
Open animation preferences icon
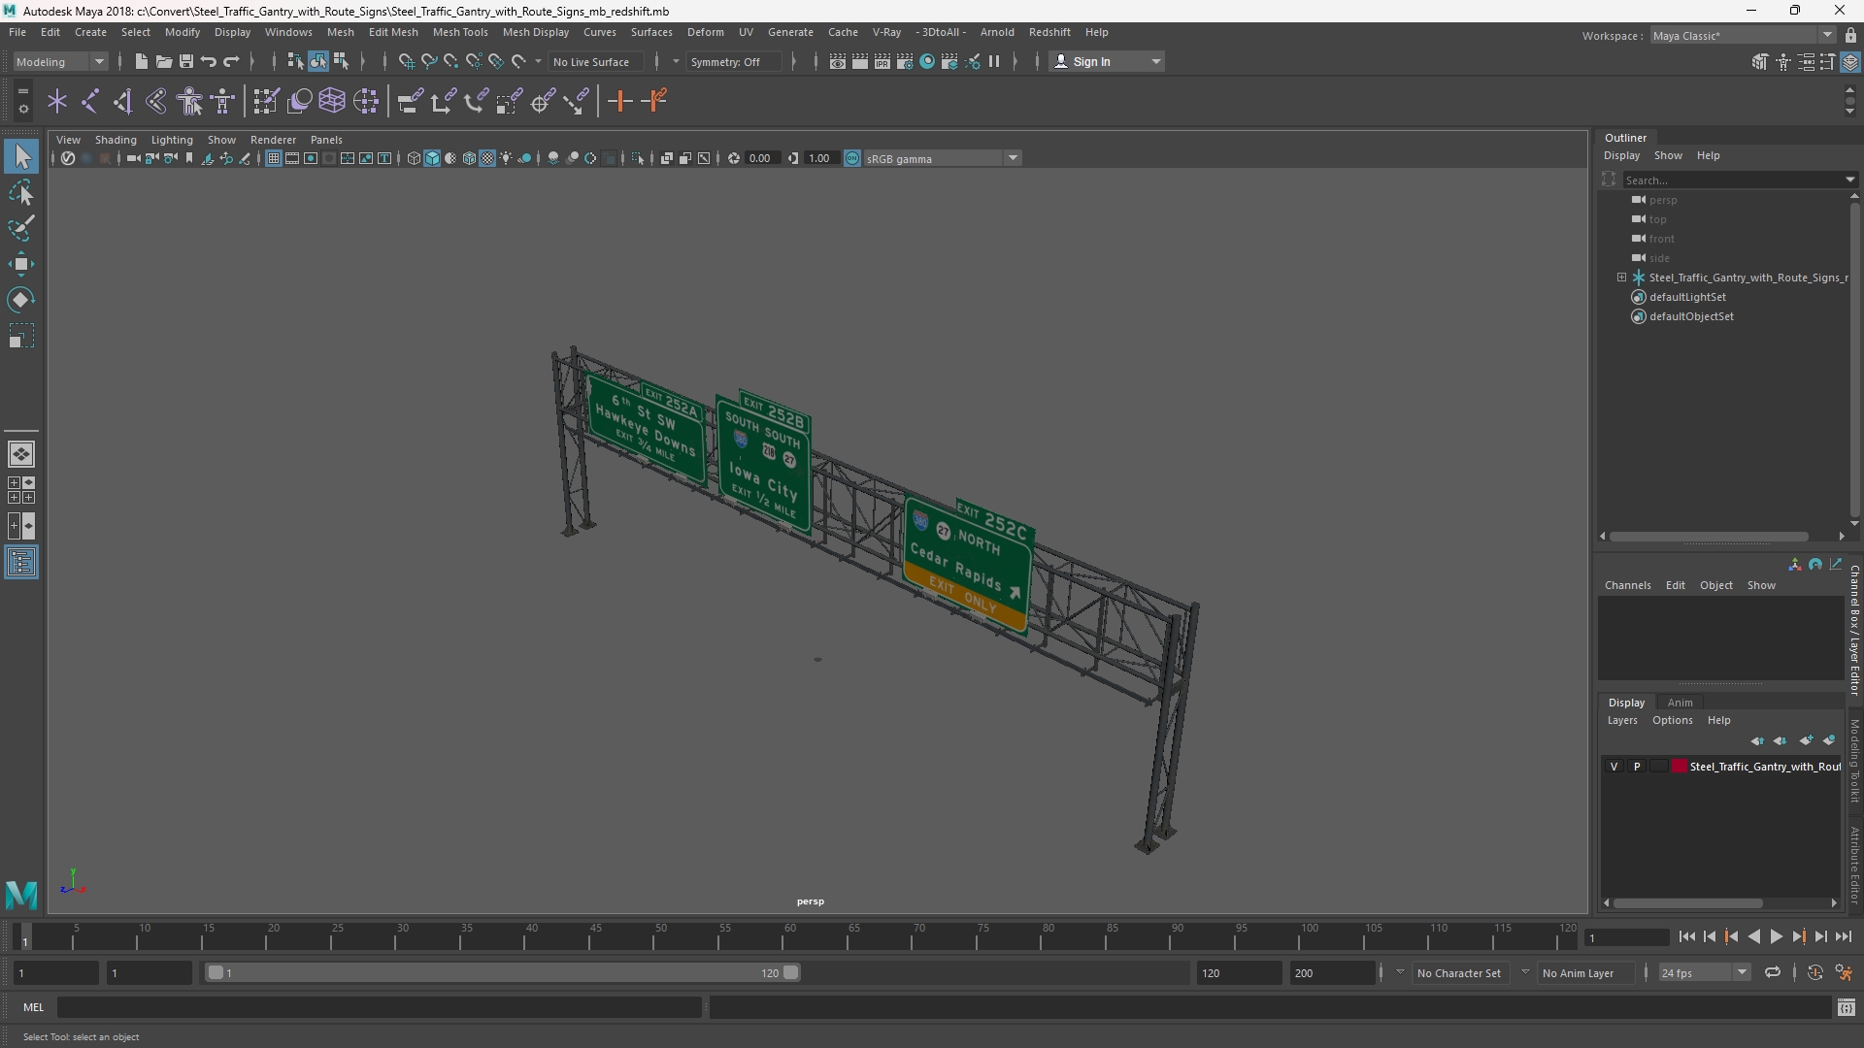pyautogui.click(x=1844, y=972)
